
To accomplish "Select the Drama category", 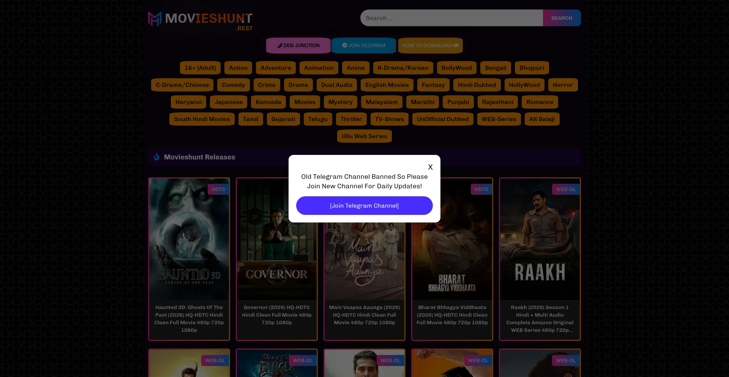I will click(298, 85).
